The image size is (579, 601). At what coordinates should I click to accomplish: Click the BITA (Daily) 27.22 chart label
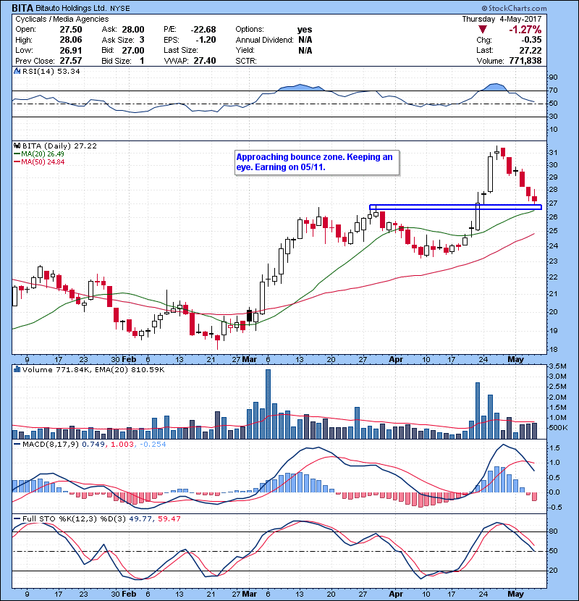(59, 146)
